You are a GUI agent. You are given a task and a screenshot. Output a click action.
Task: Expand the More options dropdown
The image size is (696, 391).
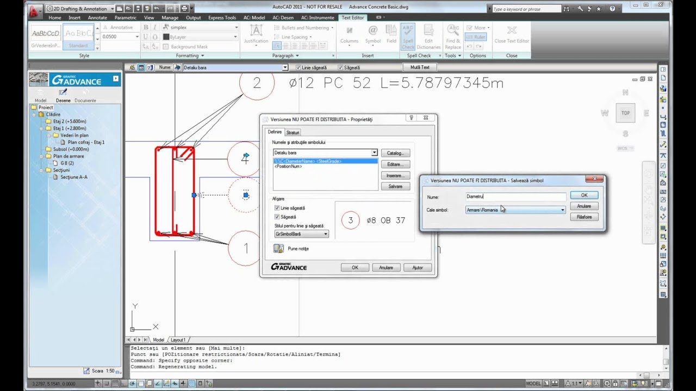click(x=478, y=27)
